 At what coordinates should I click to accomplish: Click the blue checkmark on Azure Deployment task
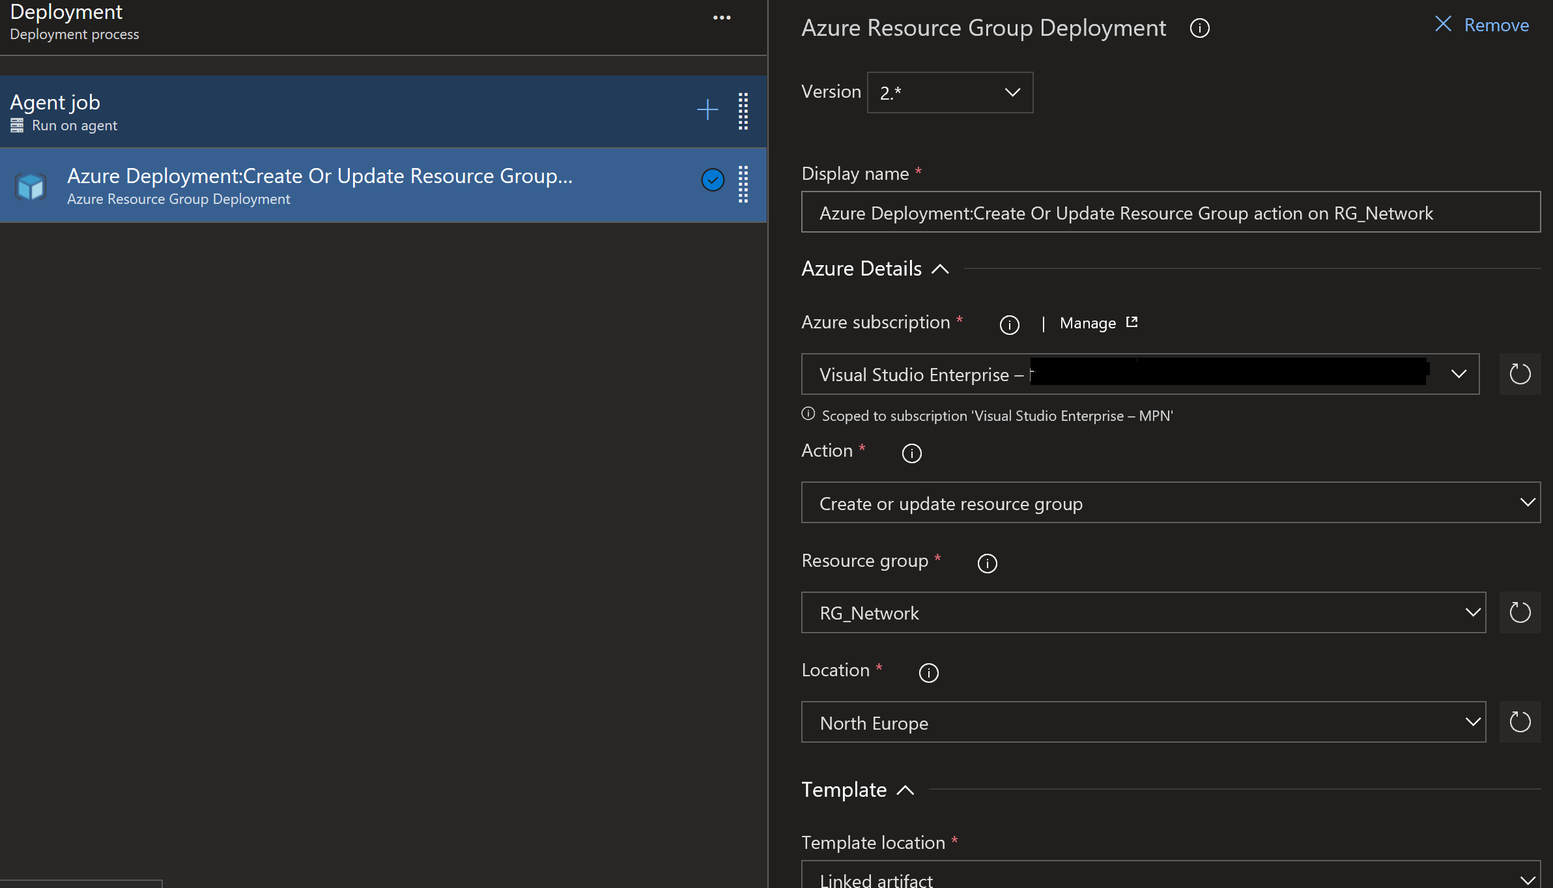click(713, 180)
